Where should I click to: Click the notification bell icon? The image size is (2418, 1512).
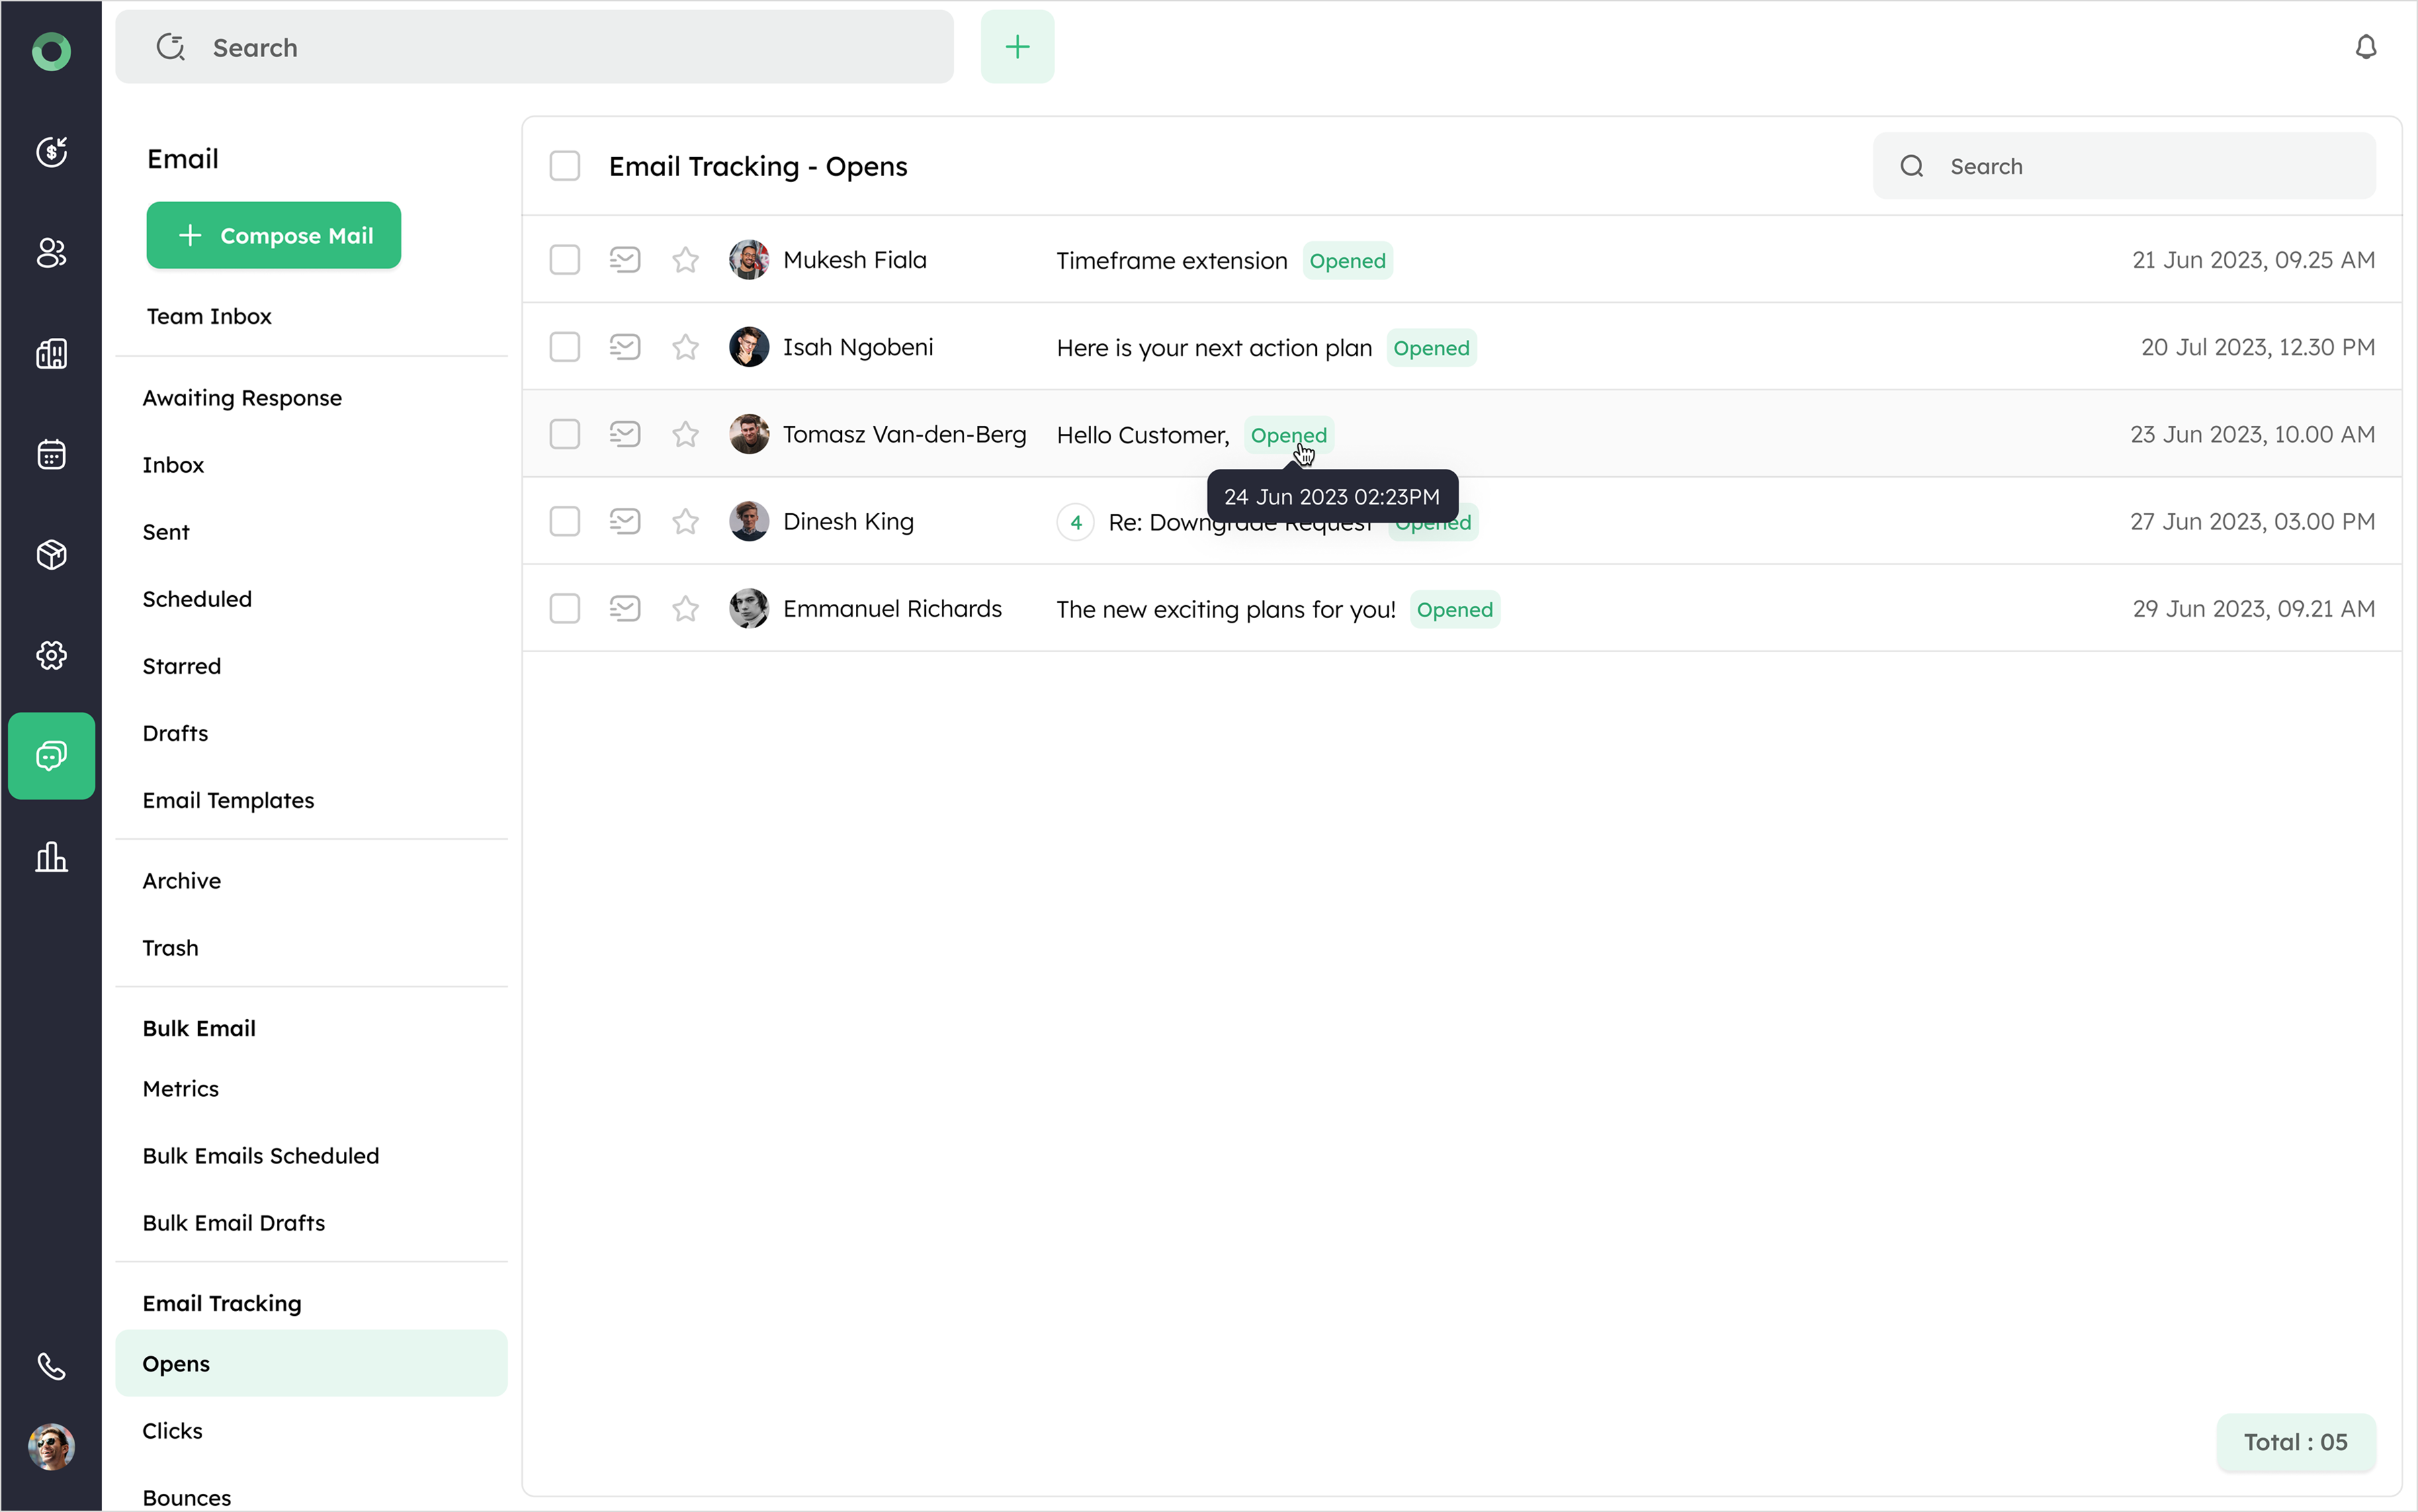coord(2365,47)
